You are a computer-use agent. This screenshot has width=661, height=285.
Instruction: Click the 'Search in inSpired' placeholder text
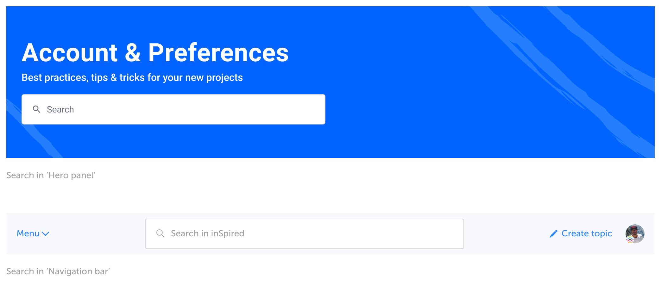click(207, 233)
